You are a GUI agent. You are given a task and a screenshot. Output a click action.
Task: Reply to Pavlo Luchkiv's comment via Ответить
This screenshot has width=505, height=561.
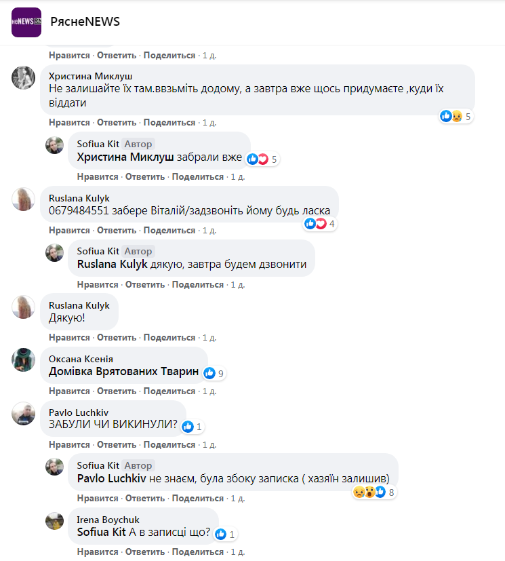pyautogui.click(x=117, y=445)
